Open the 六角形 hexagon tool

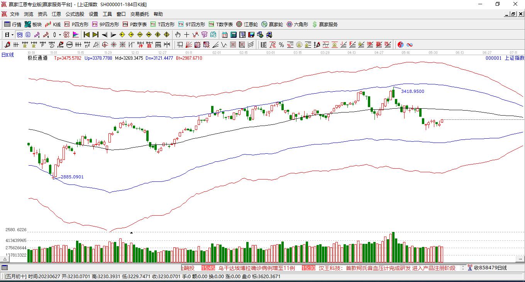click(x=297, y=24)
